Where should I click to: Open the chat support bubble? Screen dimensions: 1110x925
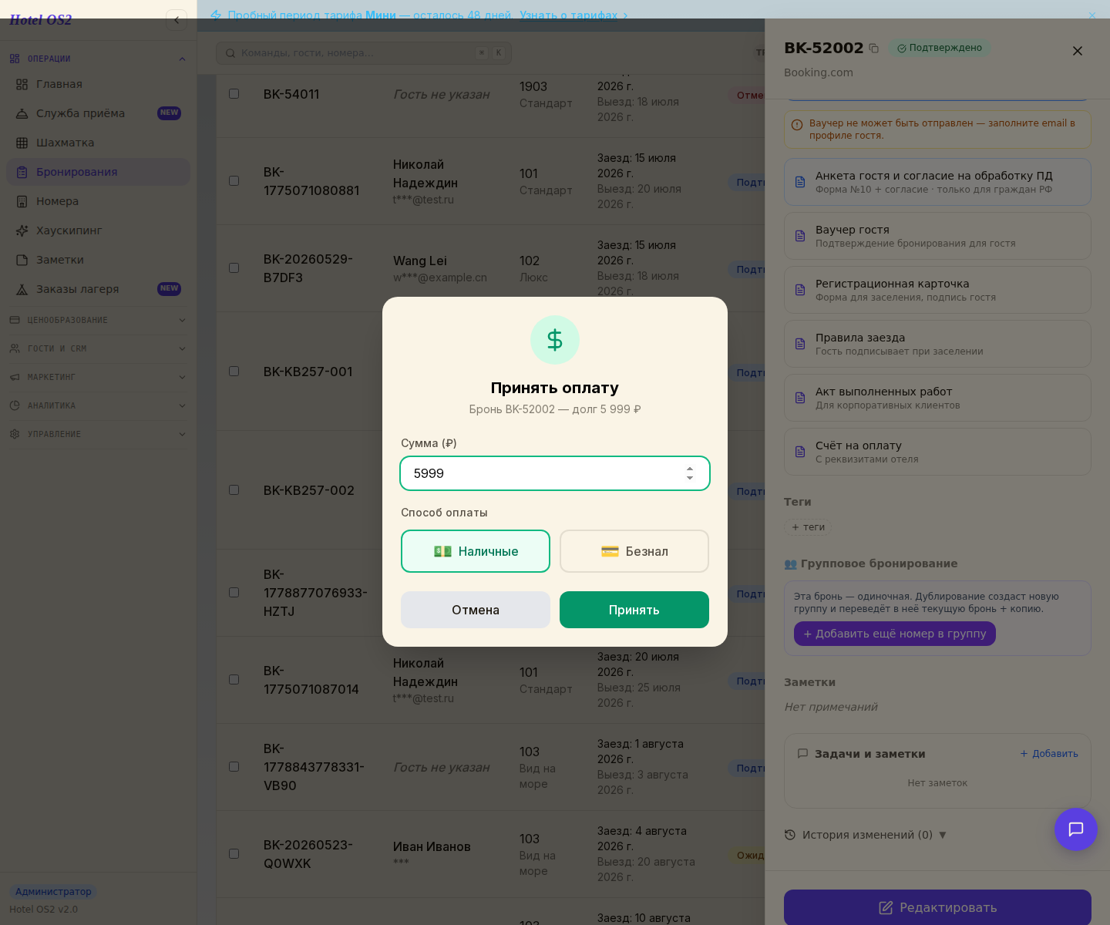tap(1076, 829)
